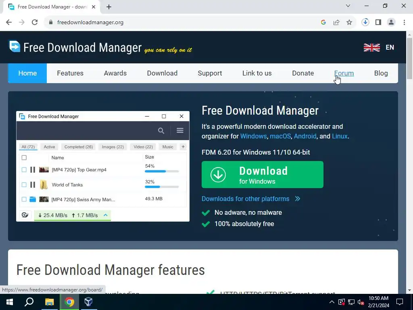Open Windows Start menu
Screen dimensions: 413x310
(x=10, y=302)
